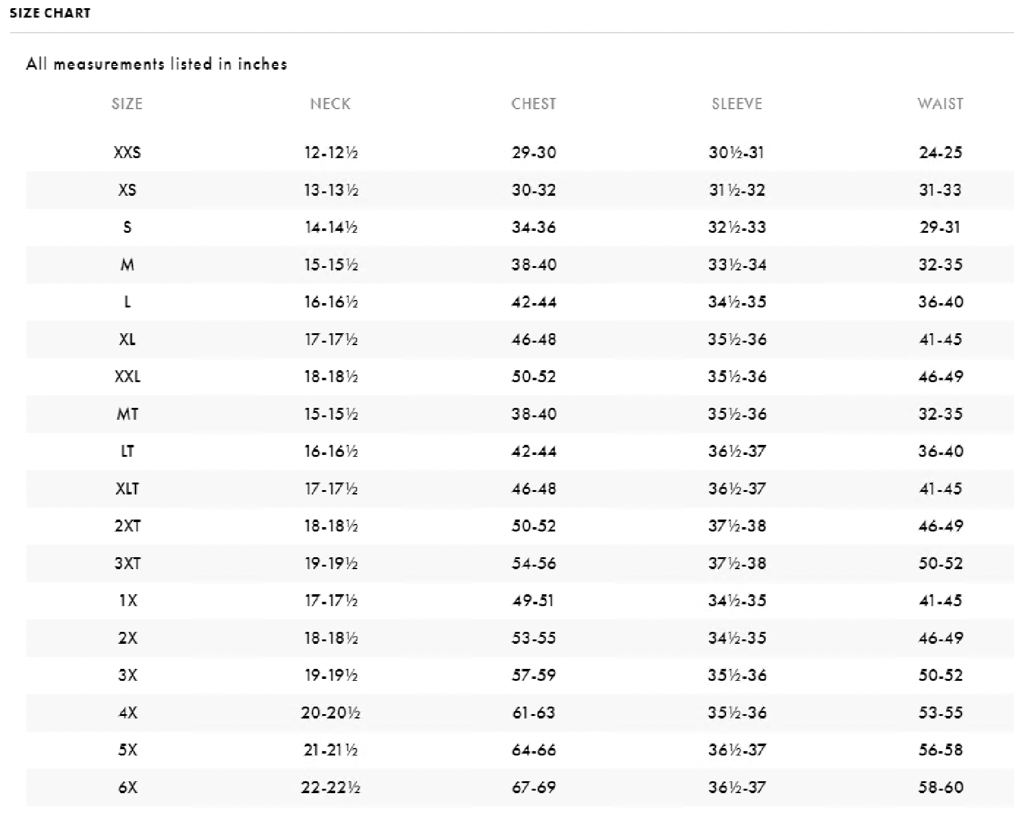Click the WAIST column header
Screen dimensions: 1014x822
click(940, 104)
